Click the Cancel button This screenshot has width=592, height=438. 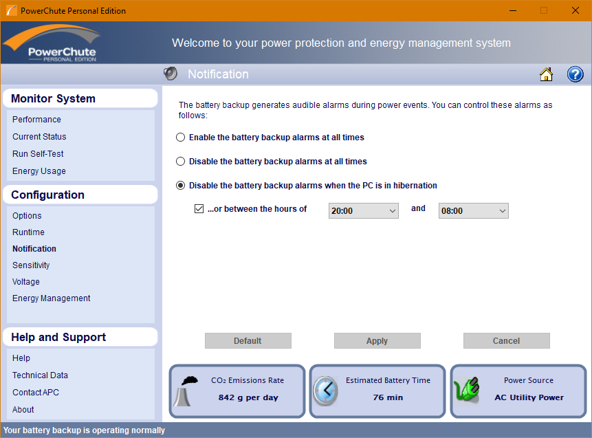pyautogui.click(x=506, y=340)
